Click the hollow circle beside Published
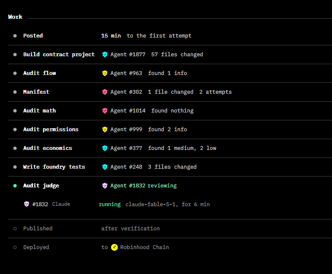This screenshot has width=332, height=274. (x=15, y=229)
